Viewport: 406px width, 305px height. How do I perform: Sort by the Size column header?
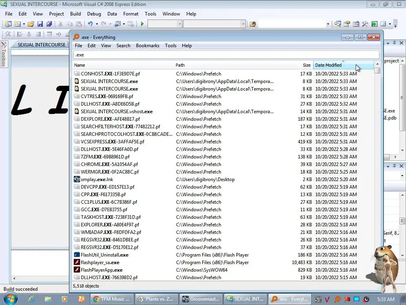[294, 65]
